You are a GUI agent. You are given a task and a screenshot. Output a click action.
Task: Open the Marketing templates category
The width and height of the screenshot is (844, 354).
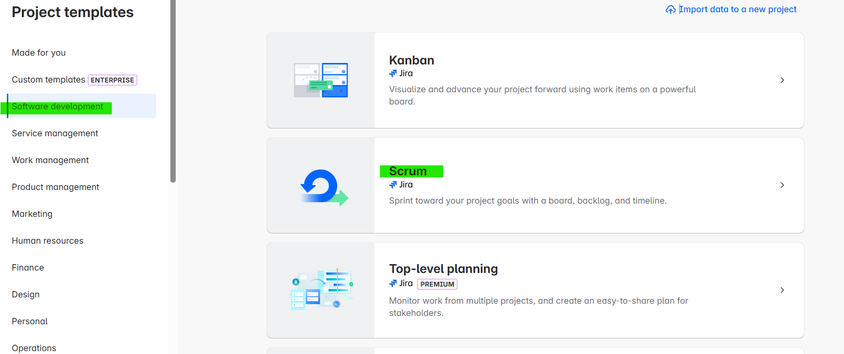32,214
